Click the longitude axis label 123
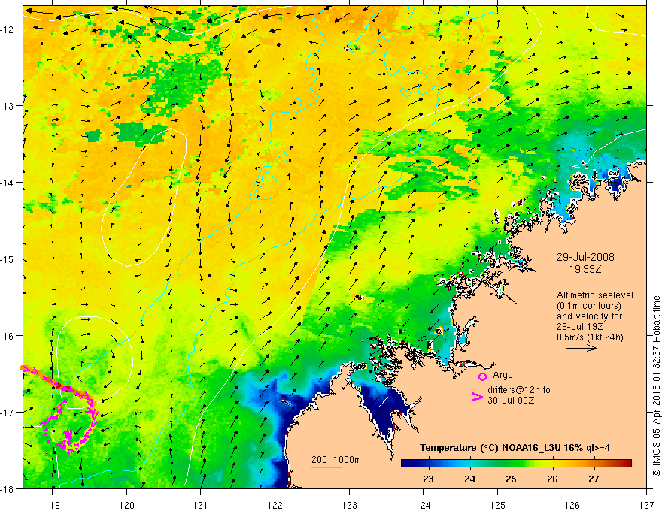 click(x=349, y=505)
